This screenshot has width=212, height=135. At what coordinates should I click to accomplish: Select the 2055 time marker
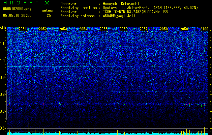[103, 29]
